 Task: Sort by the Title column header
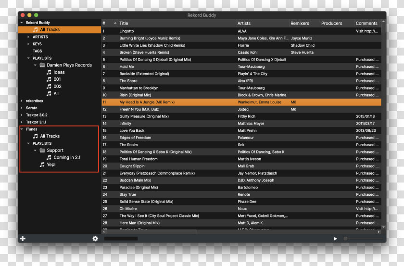click(177, 23)
